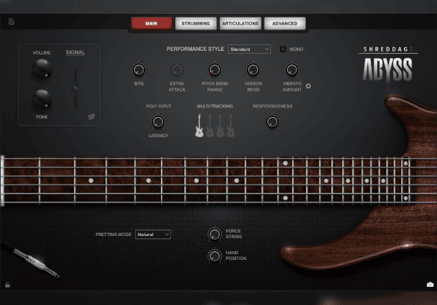Click the Extra Attack knob
Screen dimensions: 437x305
[x=177, y=70]
